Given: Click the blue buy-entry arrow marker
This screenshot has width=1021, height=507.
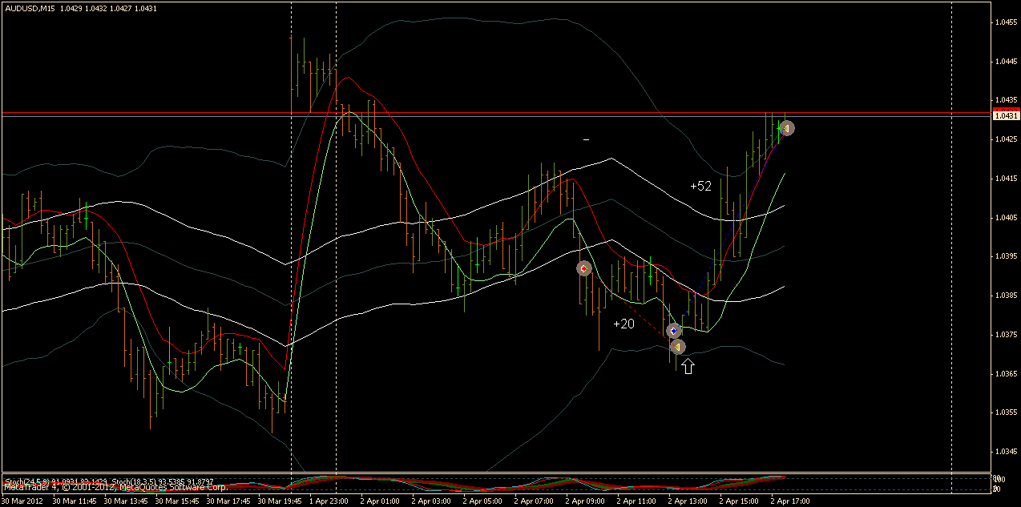Looking at the screenshot, I should (674, 330).
